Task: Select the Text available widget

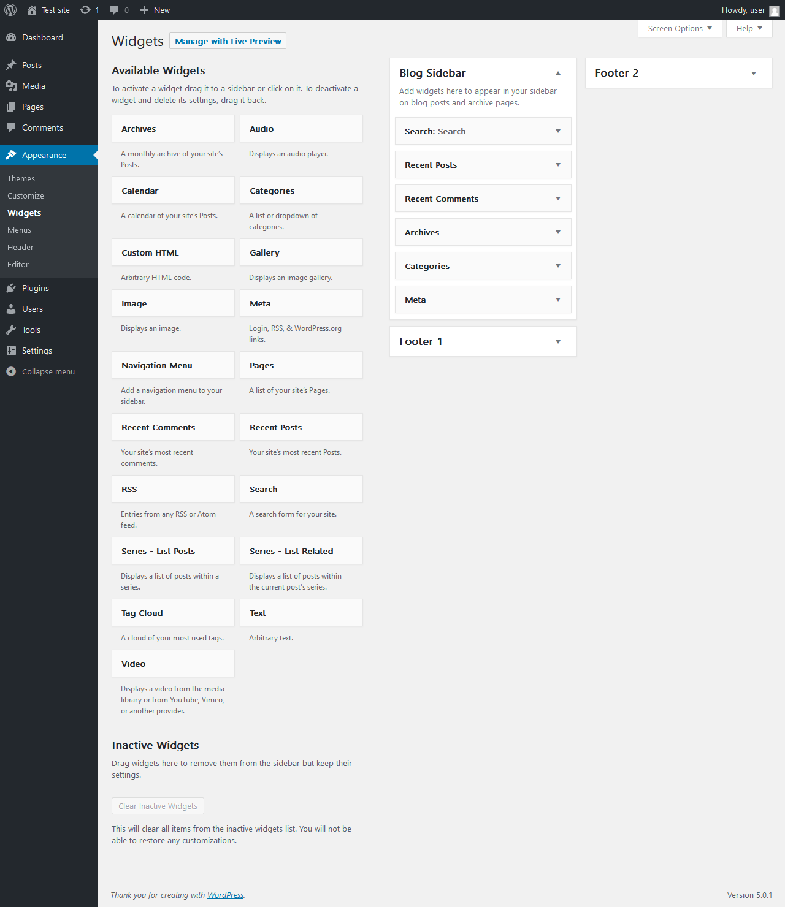Action: coord(301,613)
